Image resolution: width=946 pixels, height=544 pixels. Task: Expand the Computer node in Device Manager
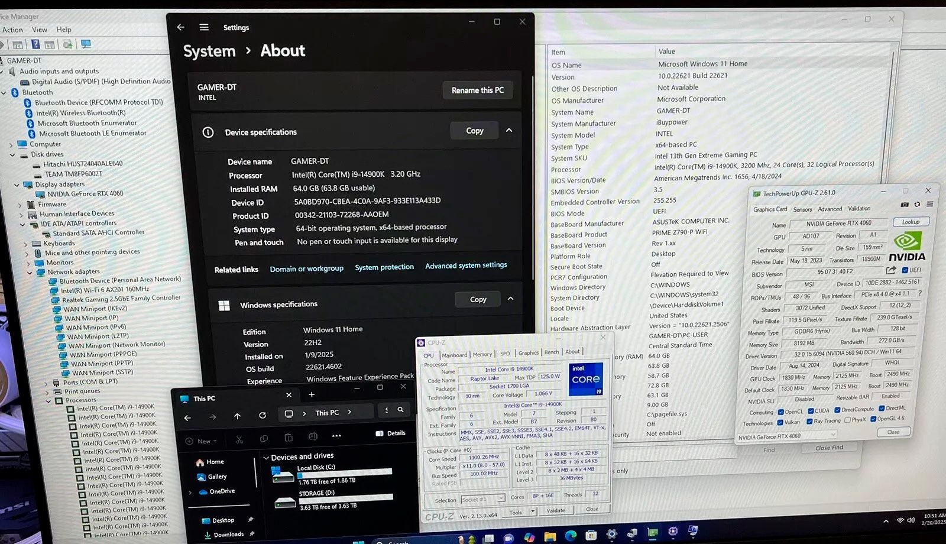pos(11,144)
